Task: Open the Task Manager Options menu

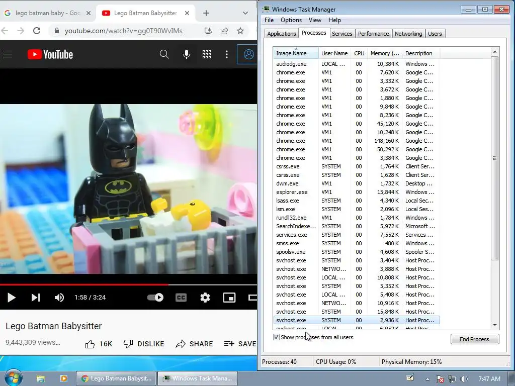Action: pos(291,20)
